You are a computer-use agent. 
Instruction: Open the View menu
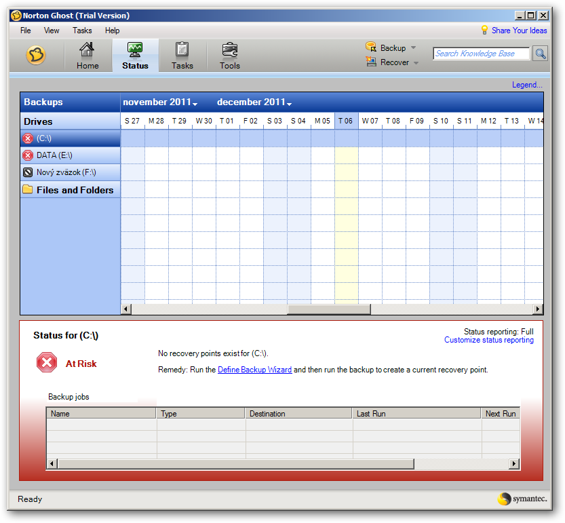[52, 31]
